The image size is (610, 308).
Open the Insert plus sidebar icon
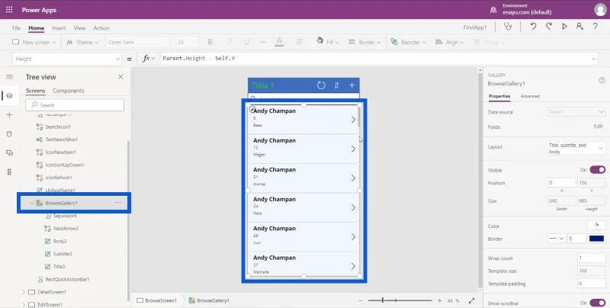click(9, 114)
